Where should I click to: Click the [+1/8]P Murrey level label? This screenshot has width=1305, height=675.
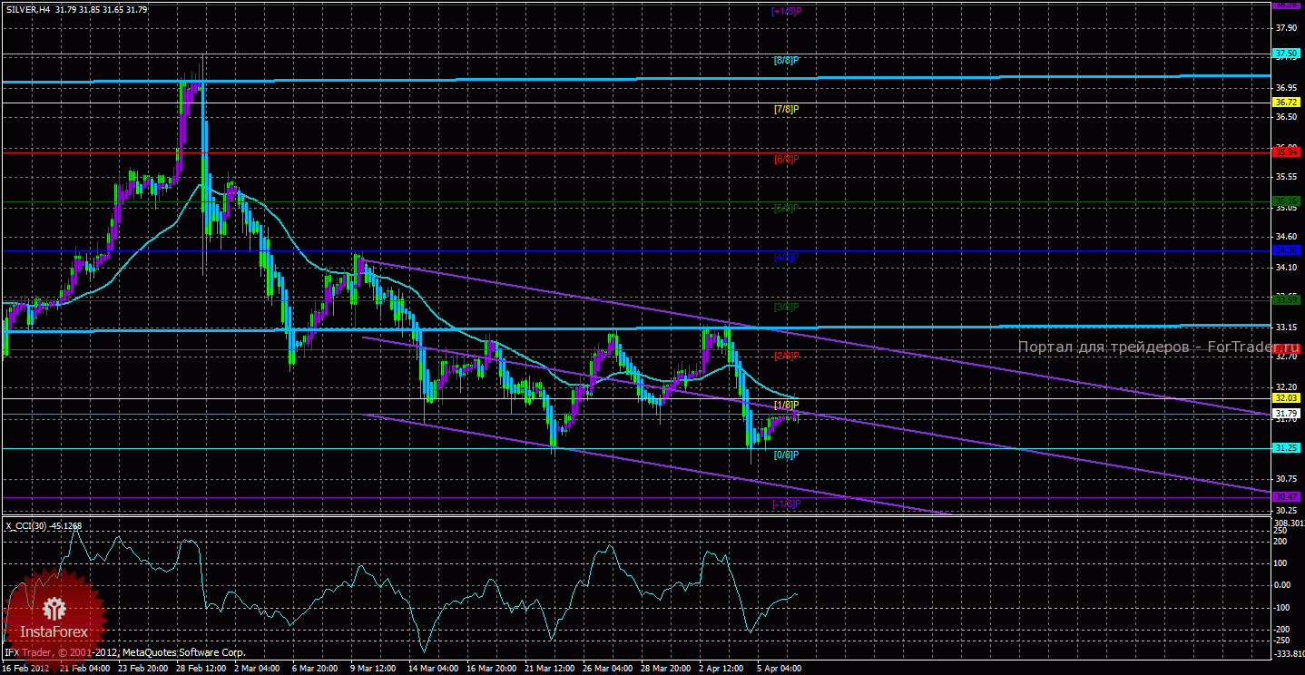(x=788, y=11)
